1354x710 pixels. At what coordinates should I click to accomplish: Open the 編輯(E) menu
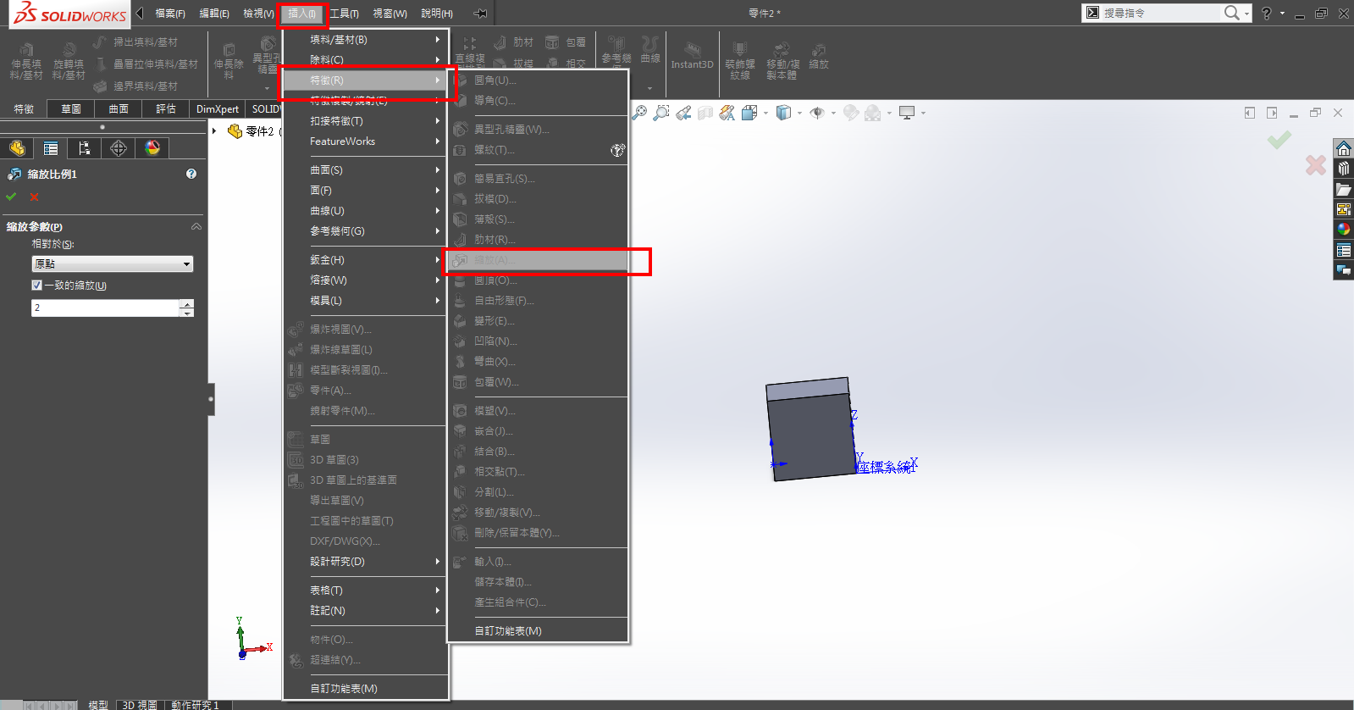tap(213, 14)
